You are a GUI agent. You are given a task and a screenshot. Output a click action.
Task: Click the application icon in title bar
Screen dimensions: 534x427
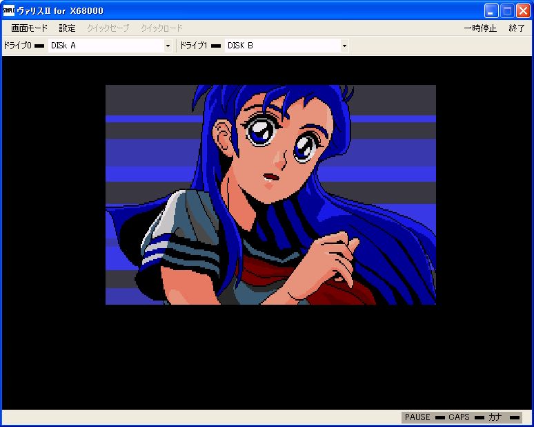pyautogui.click(x=8, y=10)
